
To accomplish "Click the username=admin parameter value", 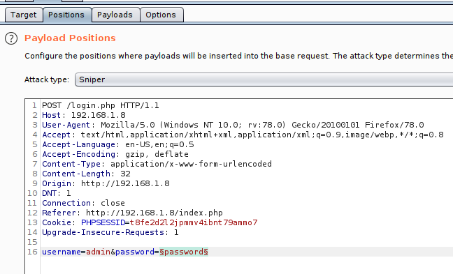I will click(x=99, y=252).
